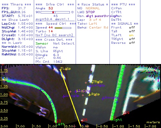Click the 'avg=50.4 dev=1.1' readout
The image size is (161, 128).
52,19
